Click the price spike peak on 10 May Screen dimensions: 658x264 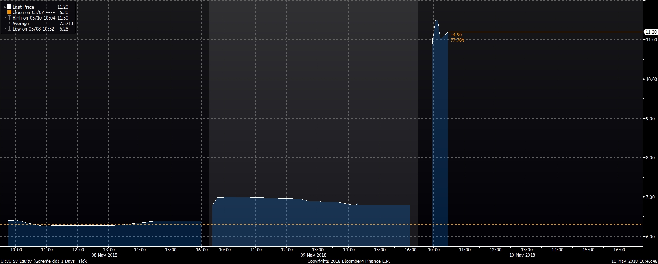(437, 21)
